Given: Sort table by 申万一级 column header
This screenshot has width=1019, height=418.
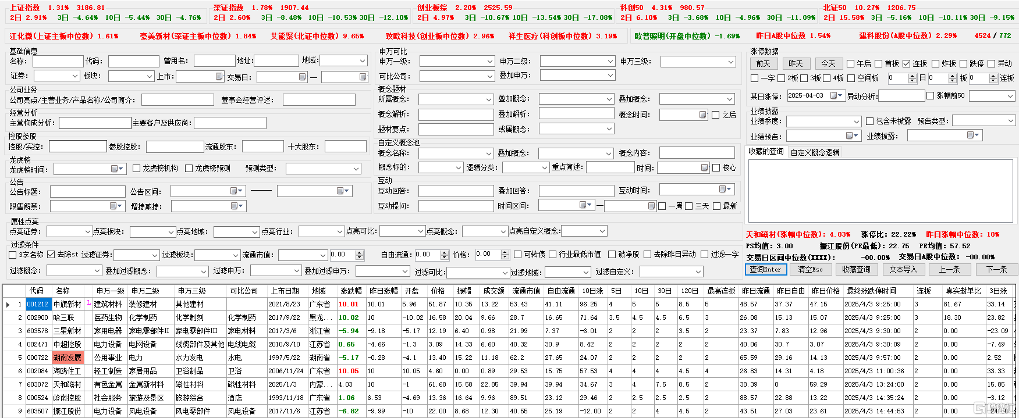Looking at the screenshot, I should (111, 291).
